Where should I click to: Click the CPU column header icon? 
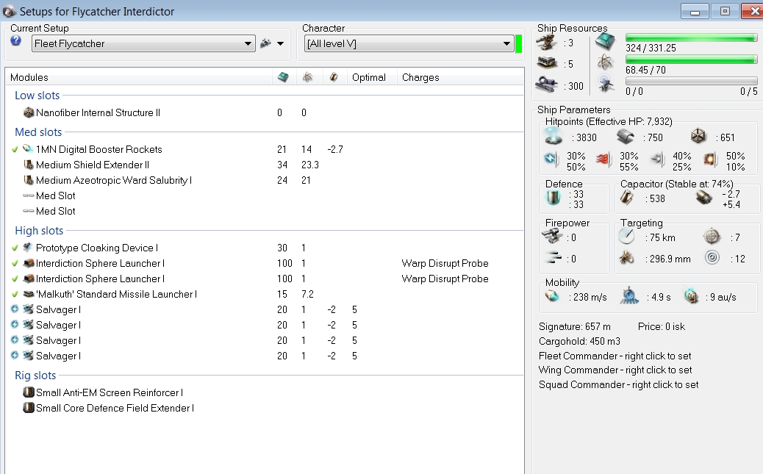(283, 77)
